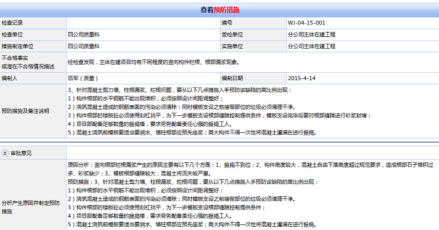Select the text beginning 经检查发现
439x230 pixels.
pyautogui.click(x=154, y=63)
